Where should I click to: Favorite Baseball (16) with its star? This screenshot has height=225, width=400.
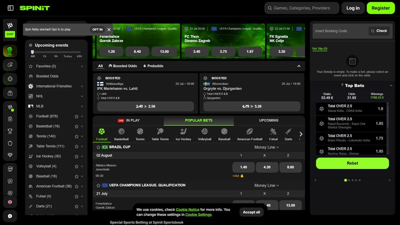coord(77,176)
